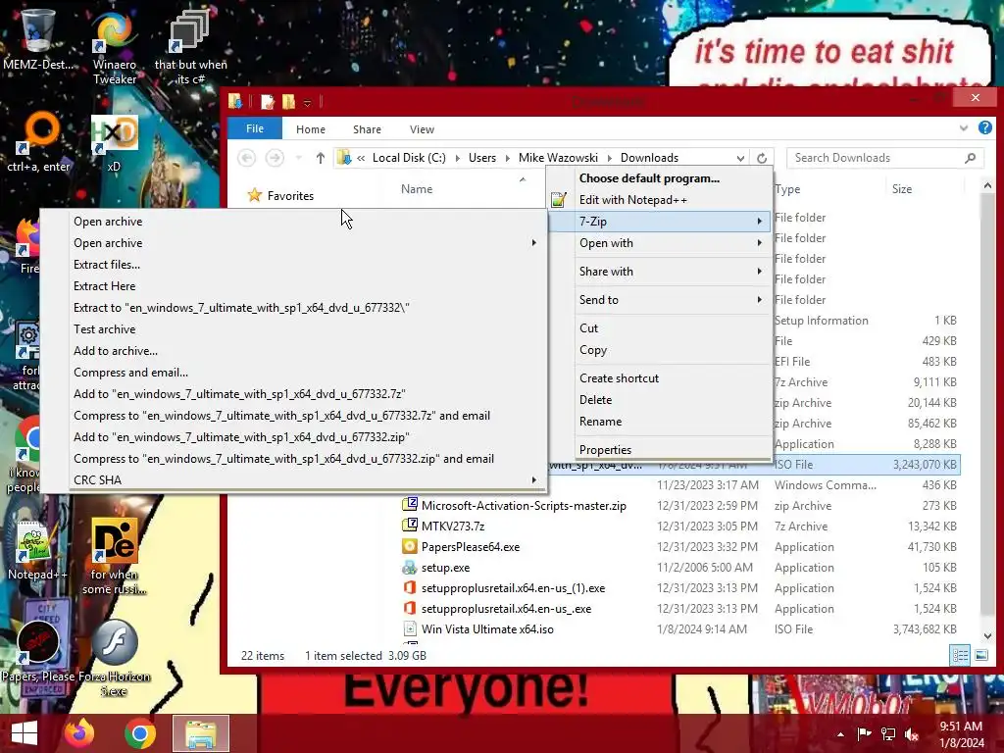Click the search magnifier icon
This screenshot has height=753, width=1004.
point(971,158)
